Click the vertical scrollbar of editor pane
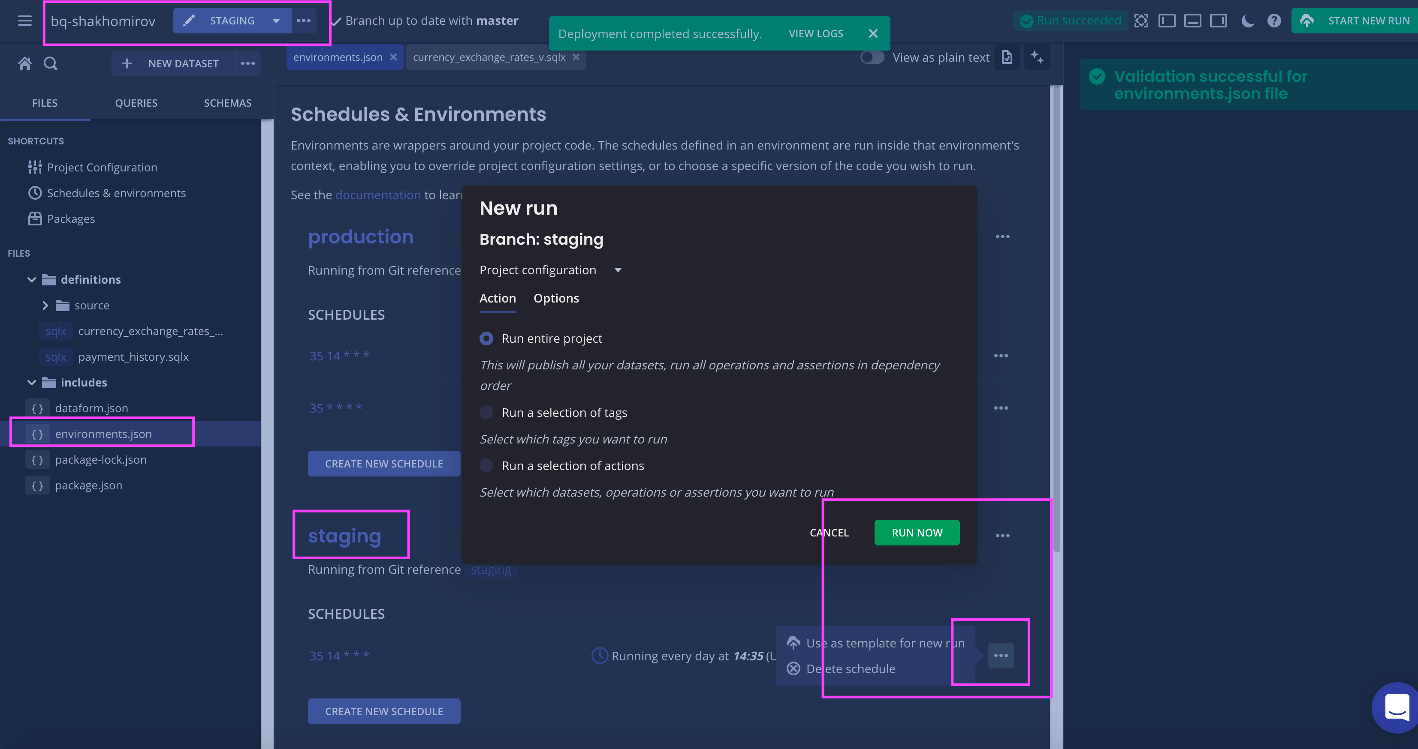 1056,319
